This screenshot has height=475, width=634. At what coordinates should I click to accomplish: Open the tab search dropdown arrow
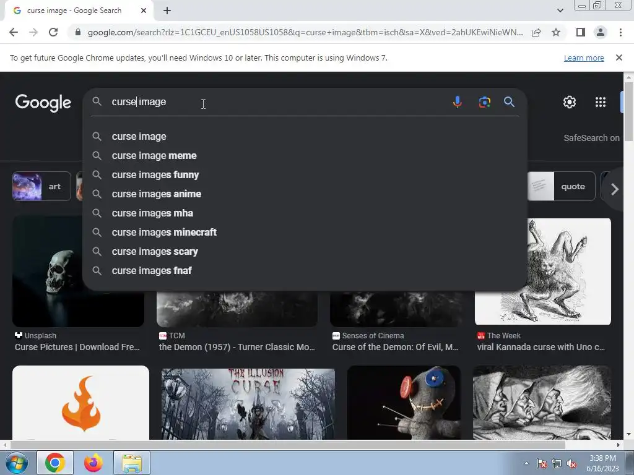coord(560,11)
